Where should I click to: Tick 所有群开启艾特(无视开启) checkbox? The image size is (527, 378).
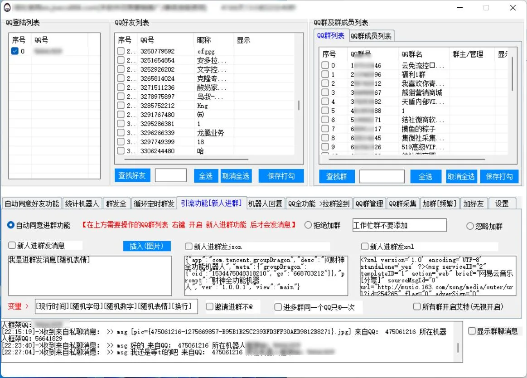(417, 307)
